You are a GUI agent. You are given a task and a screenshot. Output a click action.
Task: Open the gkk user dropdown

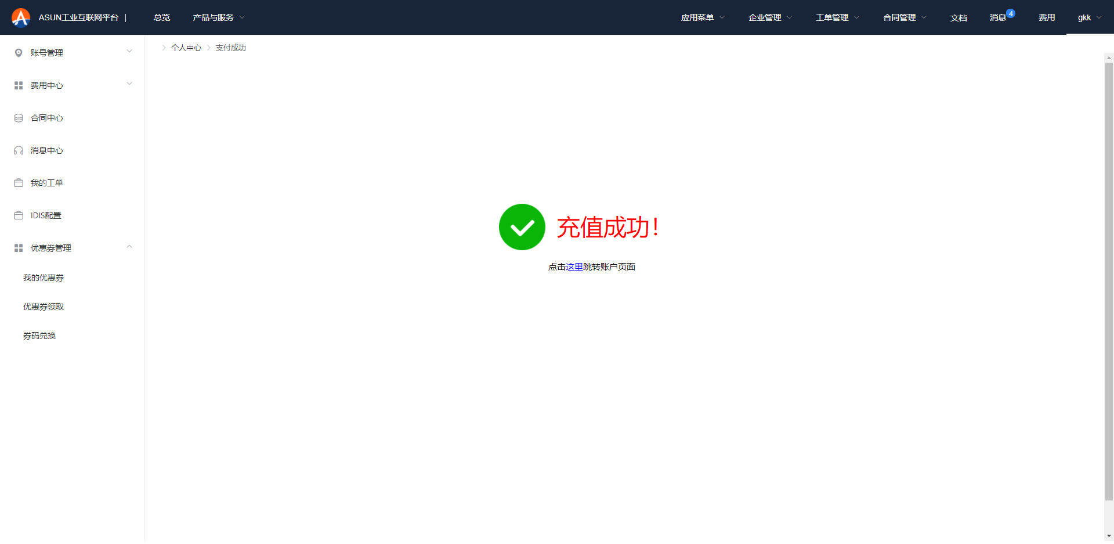[1089, 17]
